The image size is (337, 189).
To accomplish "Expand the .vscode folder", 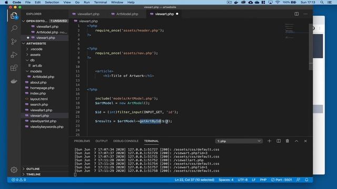I will click(45, 49).
